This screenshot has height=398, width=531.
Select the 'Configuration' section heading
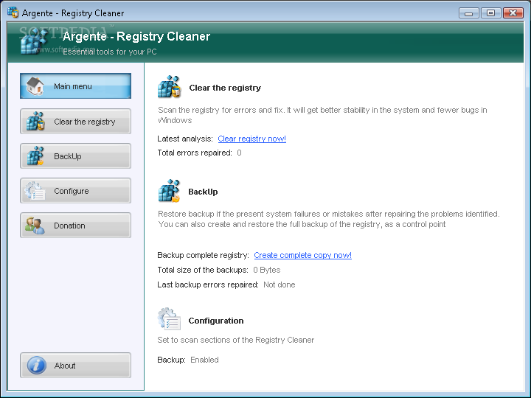pos(216,321)
